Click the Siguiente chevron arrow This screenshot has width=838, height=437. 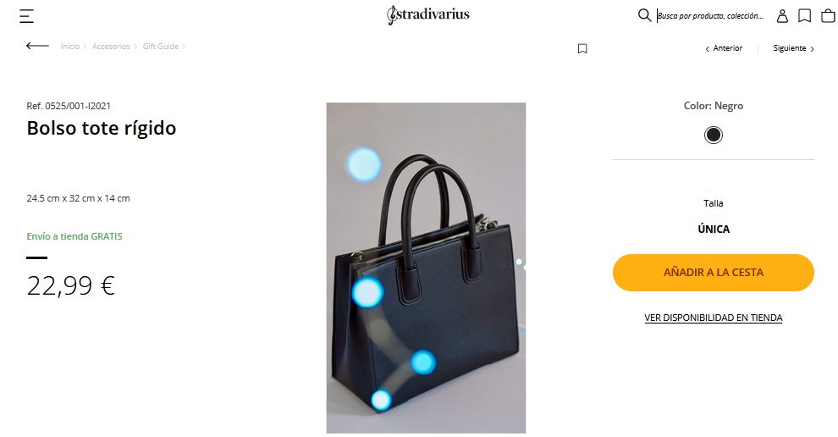[x=813, y=48]
